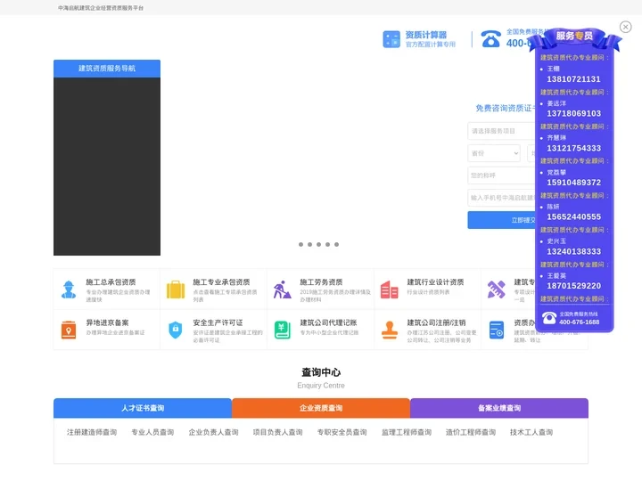The height and width of the screenshot is (481, 642).
Task: Open the 建筑公司注册/注销 title link
Action: (x=436, y=322)
